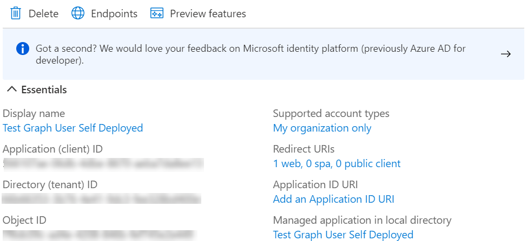Open display name link under Display name

point(73,128)
